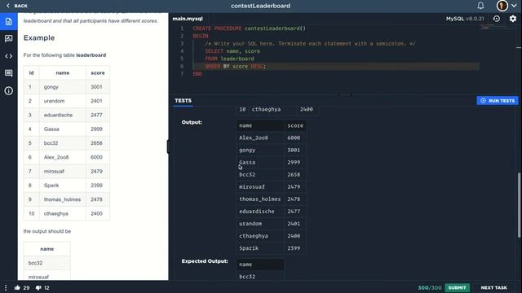The height and width of the screenshot is (293, 522).
Task: Click the contestLeaderboard title
Action: point(260,6)
